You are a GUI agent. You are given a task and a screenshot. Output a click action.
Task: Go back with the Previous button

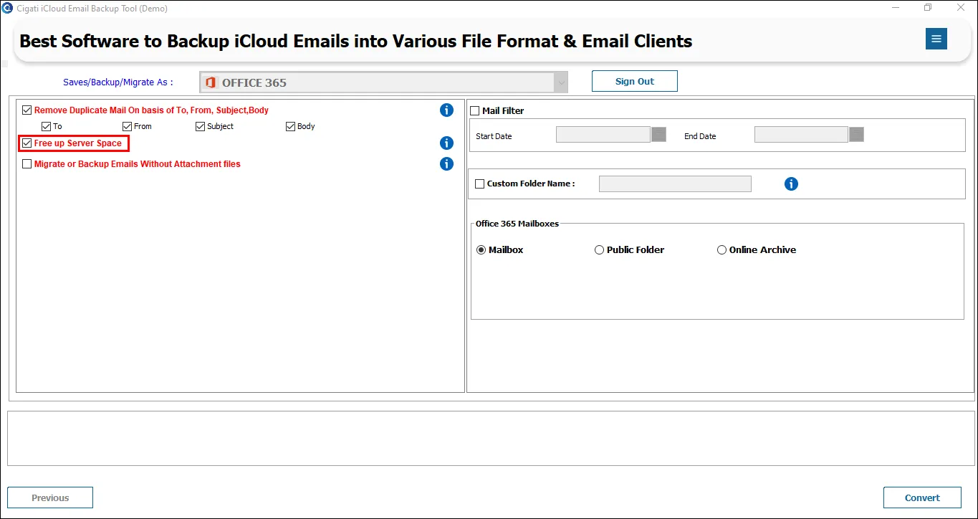pyautogui.click(x=50, y=497)
